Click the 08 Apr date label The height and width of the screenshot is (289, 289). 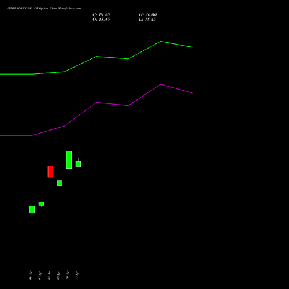pyautogui.click(x=49, y=275)
